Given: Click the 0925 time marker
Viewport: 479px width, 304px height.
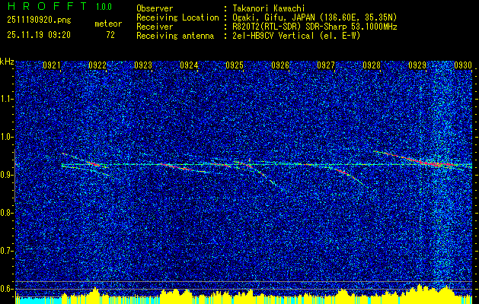Looking at the screenshot, I should coord(235,65).
